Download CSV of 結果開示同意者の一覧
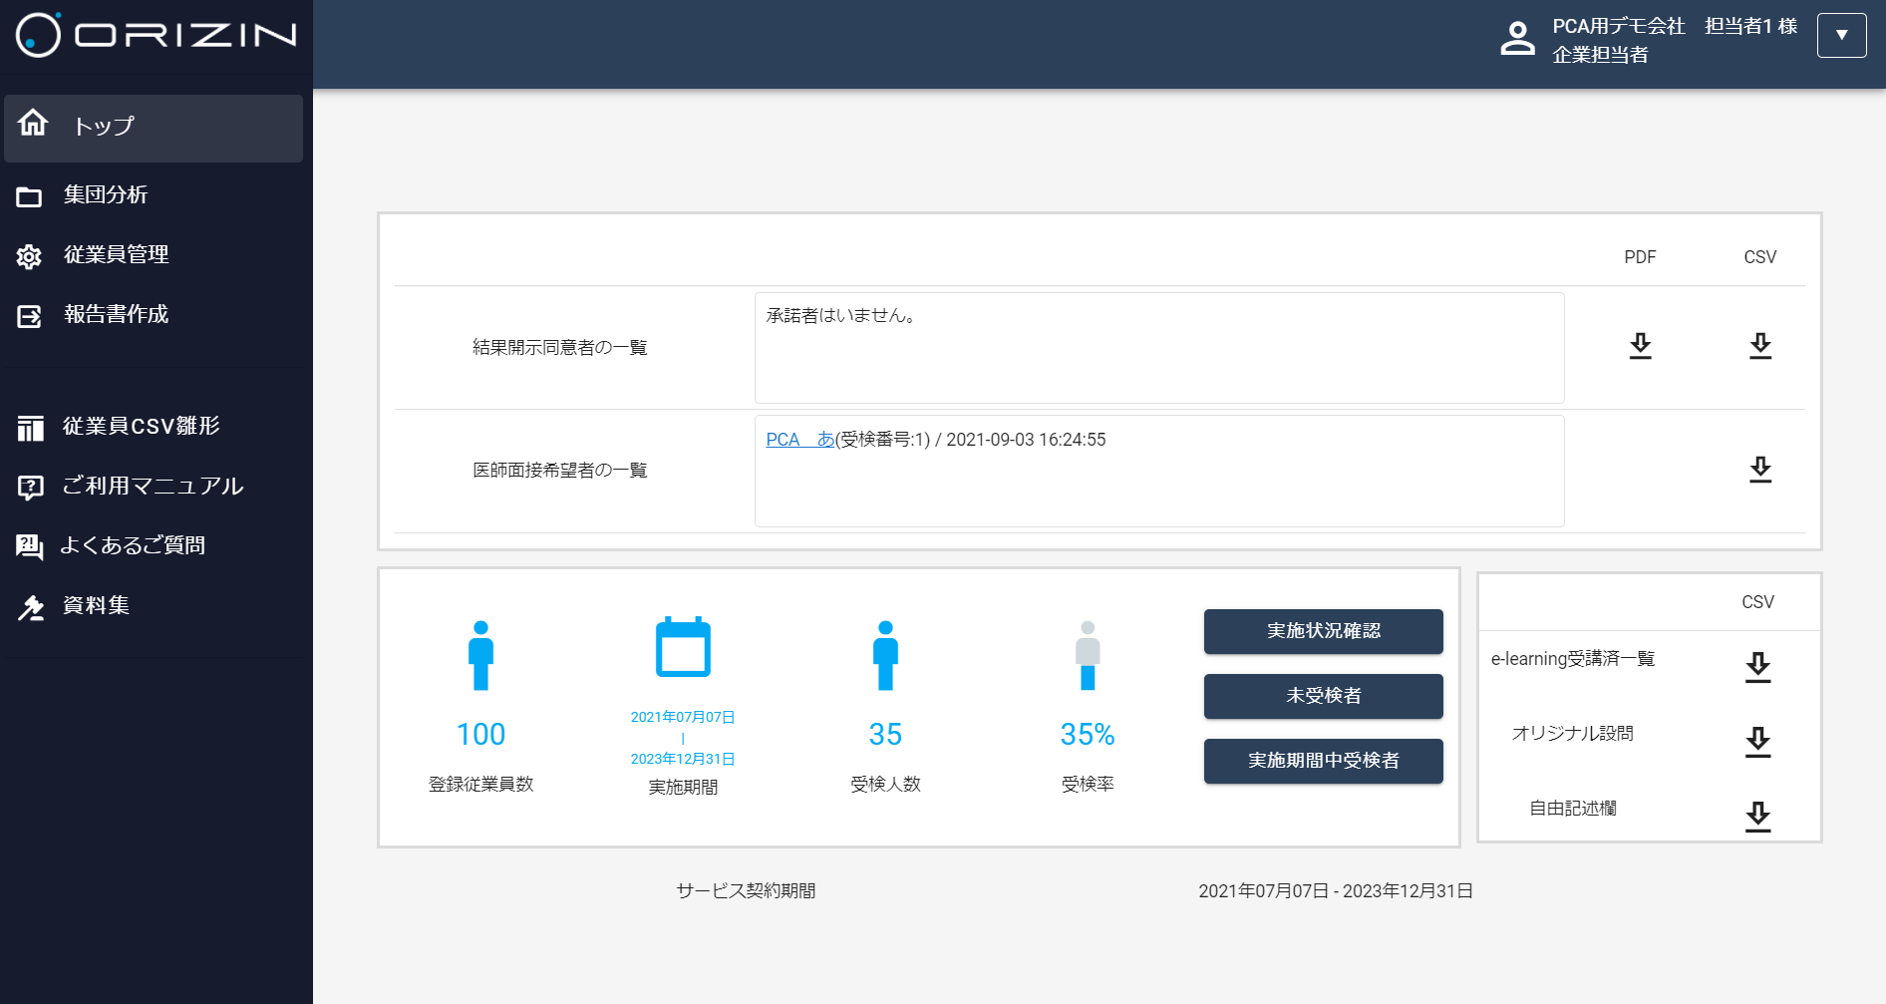 [1759, 346]
